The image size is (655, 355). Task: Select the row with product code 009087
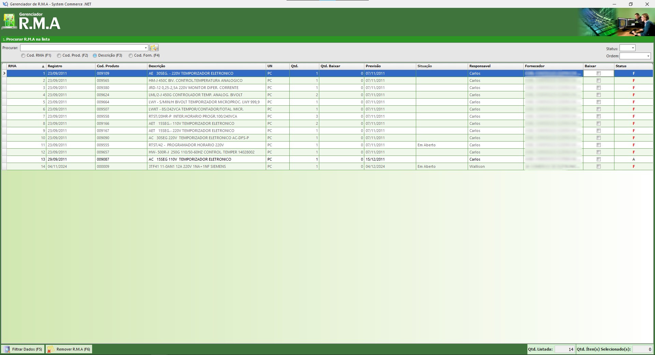(x=103, y=159)
